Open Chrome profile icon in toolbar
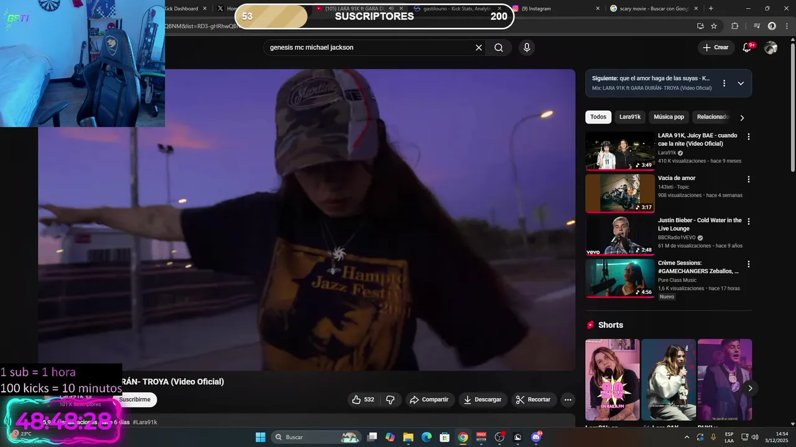Image resolution: width=796 pixels, height=447 pixels. click(x=772, y=26)
